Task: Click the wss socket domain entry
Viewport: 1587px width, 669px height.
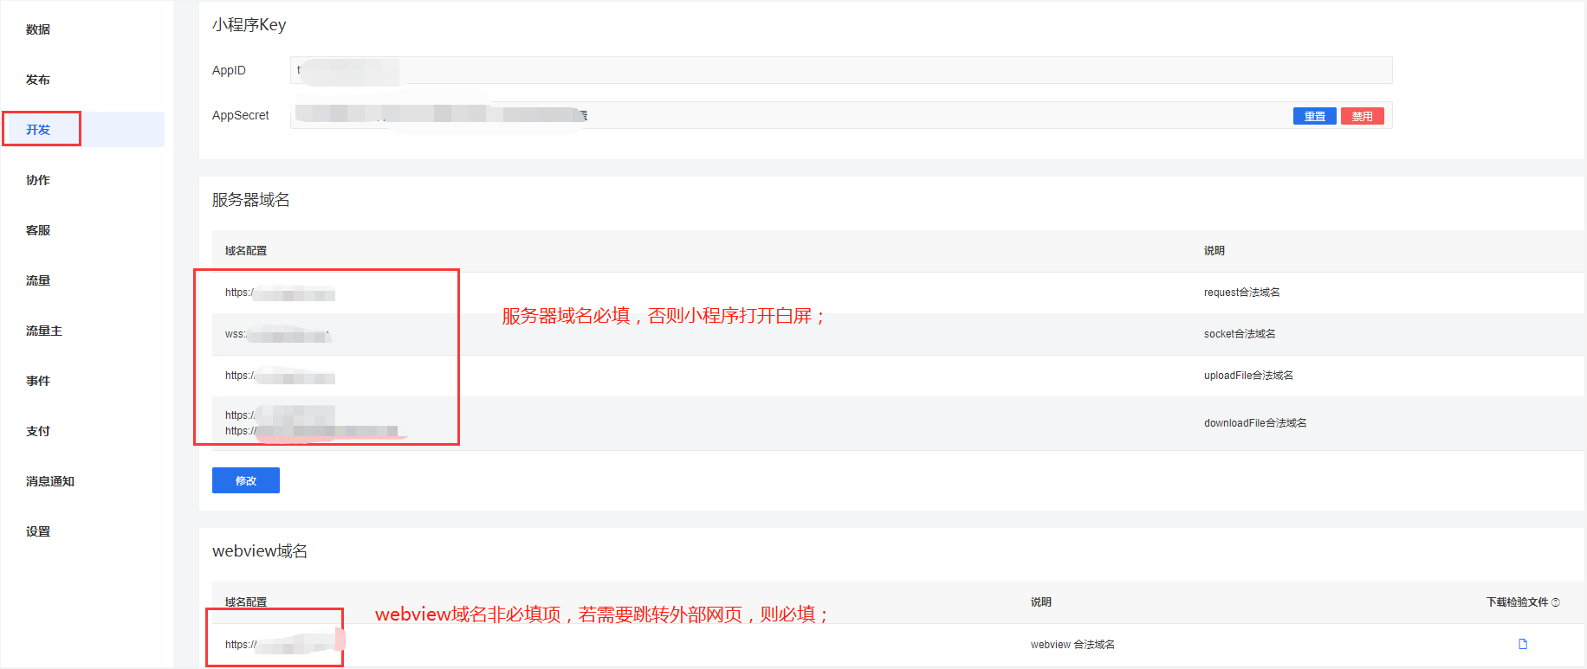Action: tap(277, 334)
